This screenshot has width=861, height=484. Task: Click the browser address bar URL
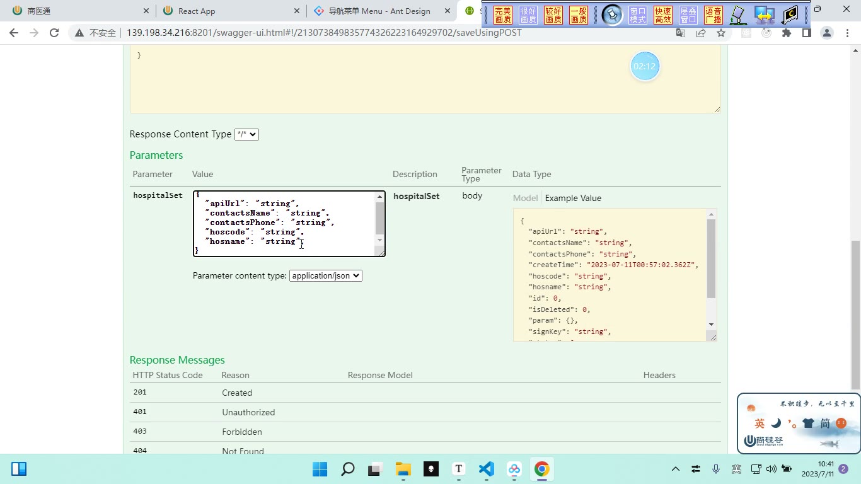[324, 33]
